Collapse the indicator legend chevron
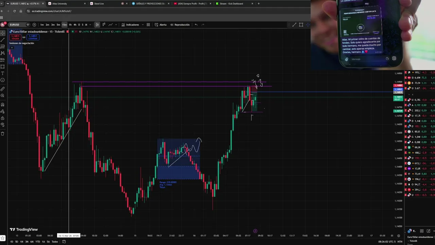The height and width of the screenshot is (245, 435). [x=12, y=47]
